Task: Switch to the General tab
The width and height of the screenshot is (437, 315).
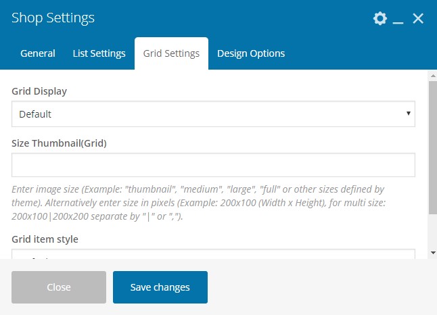Action: click(38, 53)
